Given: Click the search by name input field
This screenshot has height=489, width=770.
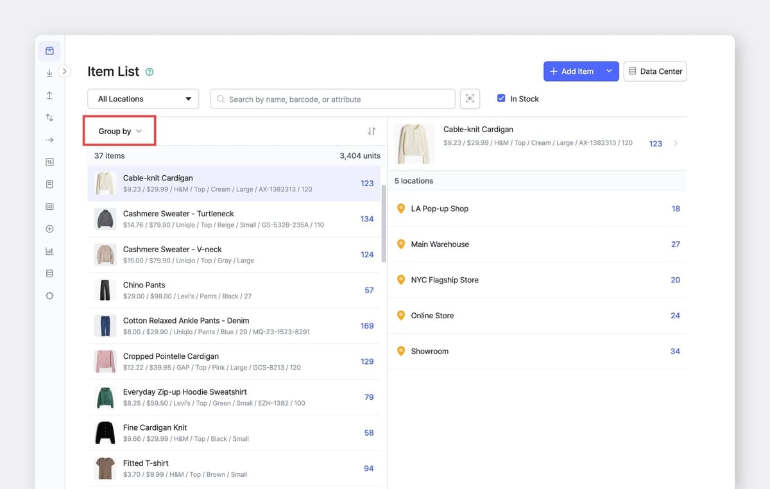Looking at the screenshot, I should point(334,99).
